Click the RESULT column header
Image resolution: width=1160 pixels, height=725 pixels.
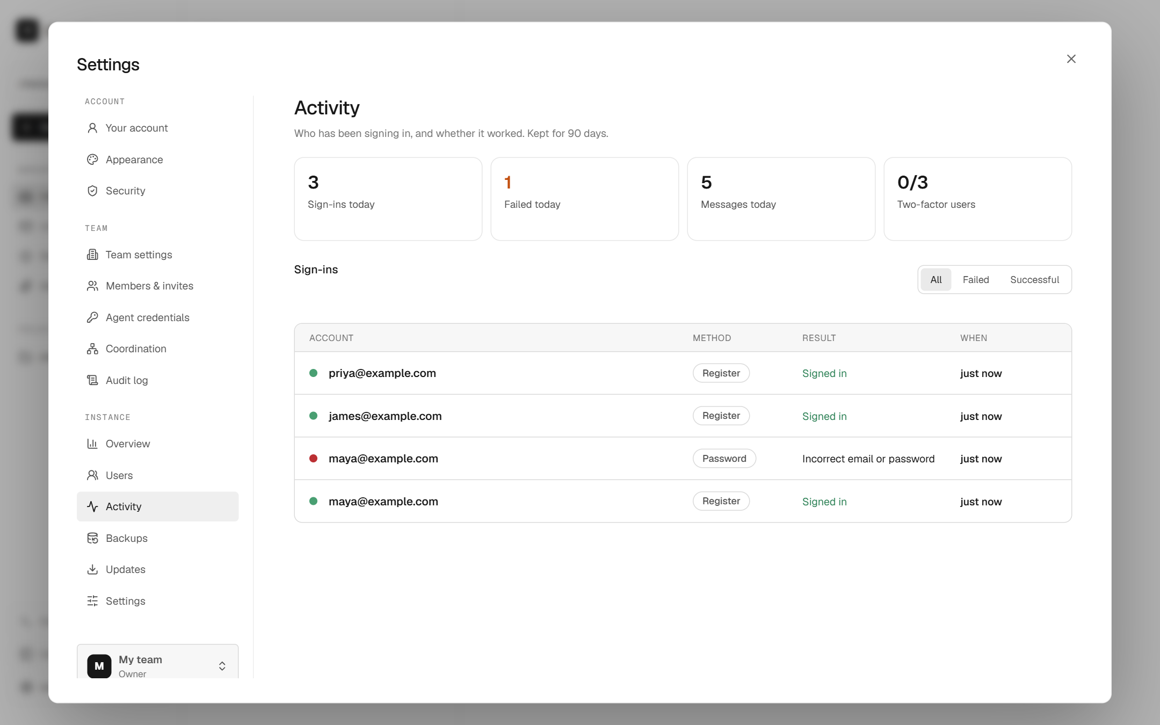click(x=819, y=338)
